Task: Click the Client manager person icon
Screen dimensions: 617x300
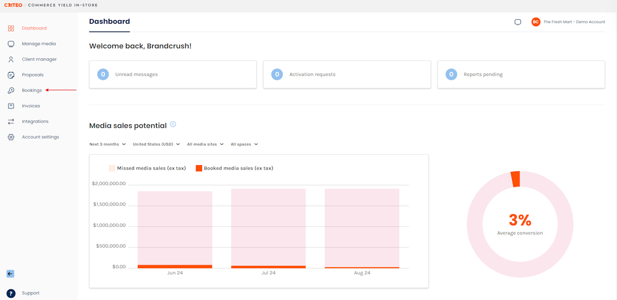Action: tap(11, 59)
